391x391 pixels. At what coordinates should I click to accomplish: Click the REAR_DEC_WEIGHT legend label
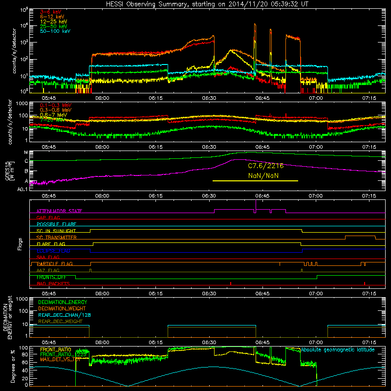point(60,322)
